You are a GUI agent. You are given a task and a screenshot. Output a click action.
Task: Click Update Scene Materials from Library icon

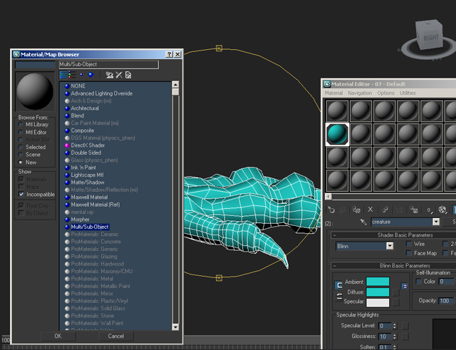109,75
